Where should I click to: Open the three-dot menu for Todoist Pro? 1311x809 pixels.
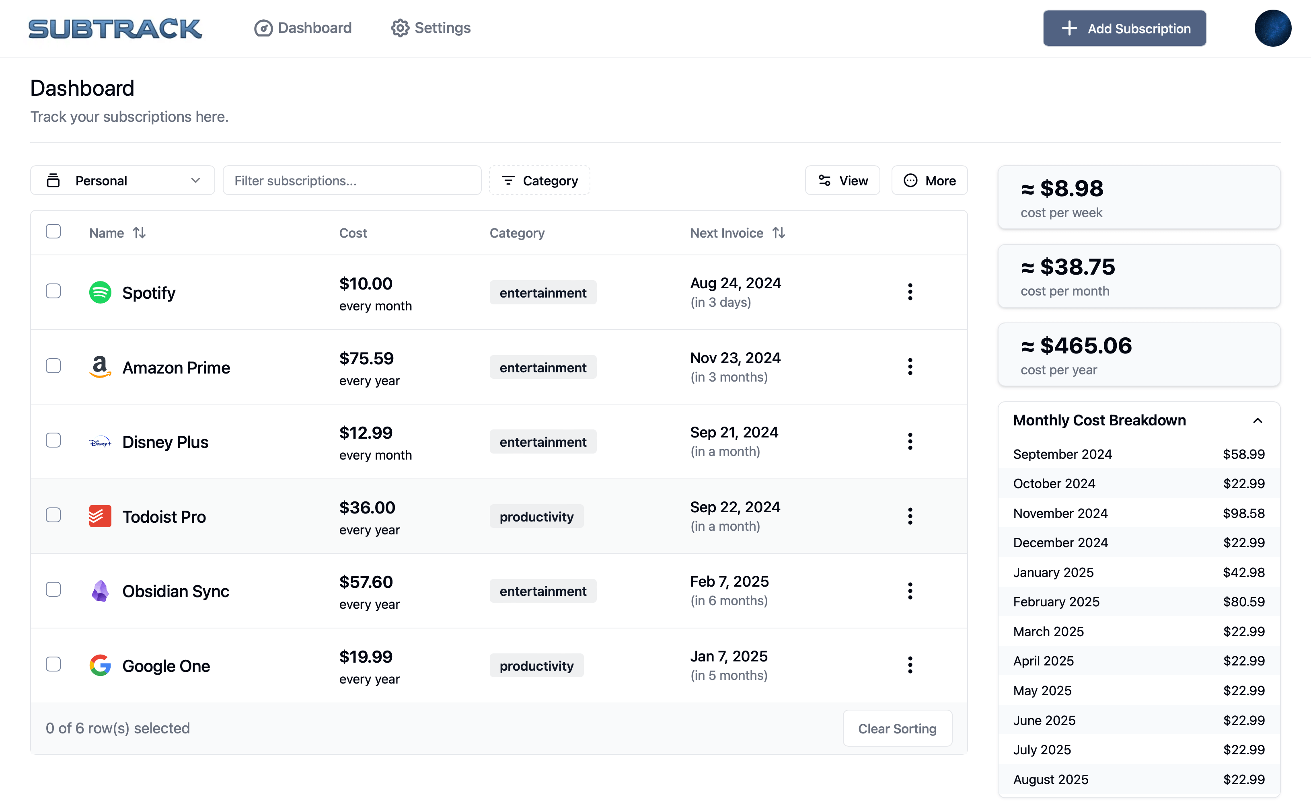pyautogui.click(x=910, y=516)
